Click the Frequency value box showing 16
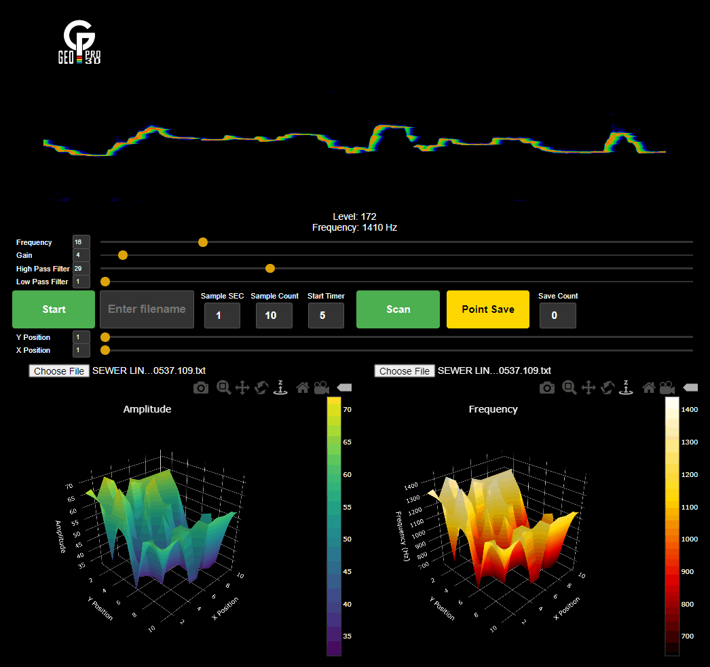The height and width of the screenshot is (667, 710). [x=81, y=242]
